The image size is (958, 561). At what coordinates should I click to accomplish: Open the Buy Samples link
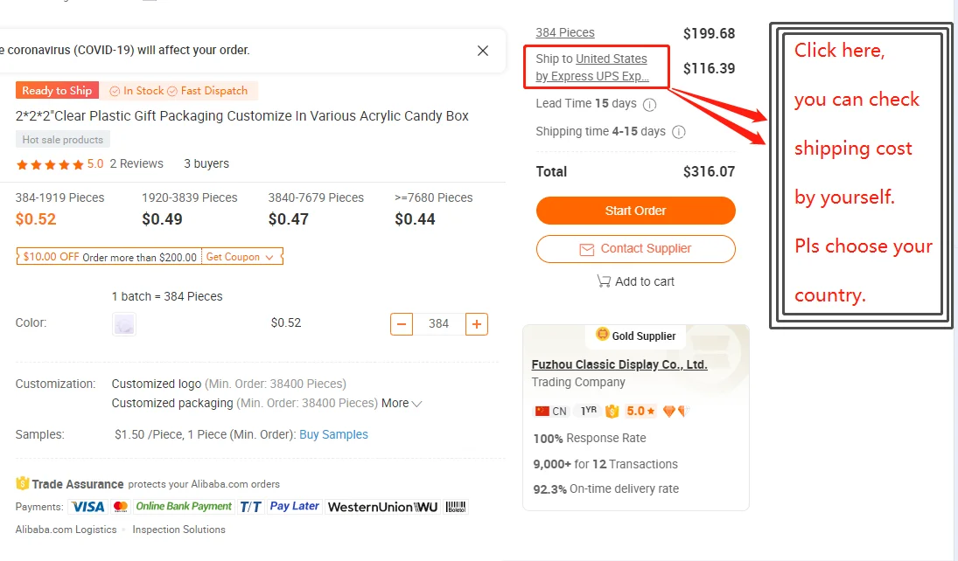pyautogui.click(x=333, y=434)
